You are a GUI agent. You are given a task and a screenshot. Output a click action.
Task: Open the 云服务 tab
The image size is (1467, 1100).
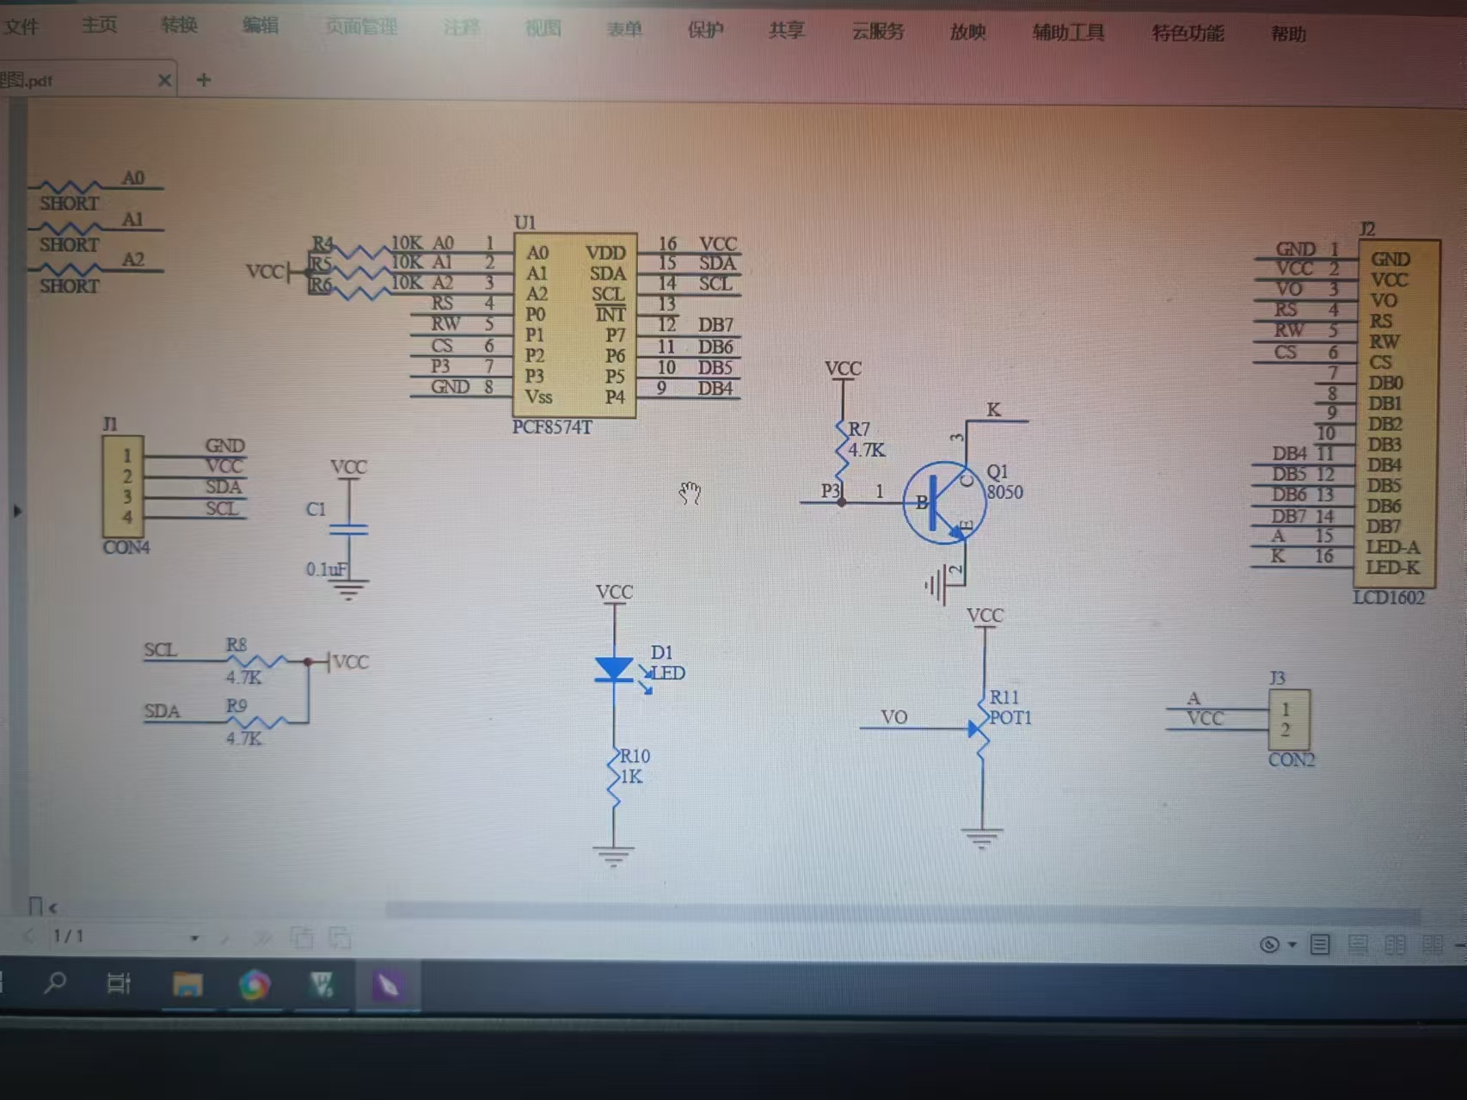878,32
